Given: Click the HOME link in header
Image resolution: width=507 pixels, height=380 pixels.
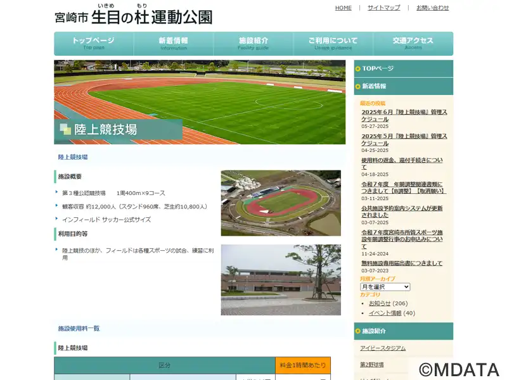Looking at the screenshot, I should coord(343,8).
